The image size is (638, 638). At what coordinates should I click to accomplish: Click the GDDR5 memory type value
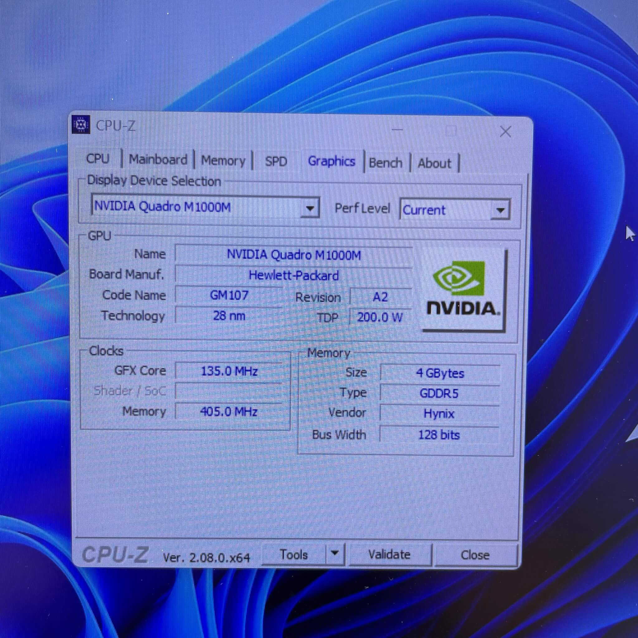coord(440,394)
